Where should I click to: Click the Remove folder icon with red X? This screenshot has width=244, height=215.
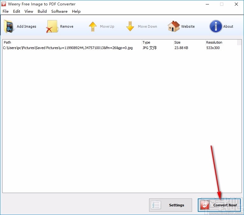[52, 26]
